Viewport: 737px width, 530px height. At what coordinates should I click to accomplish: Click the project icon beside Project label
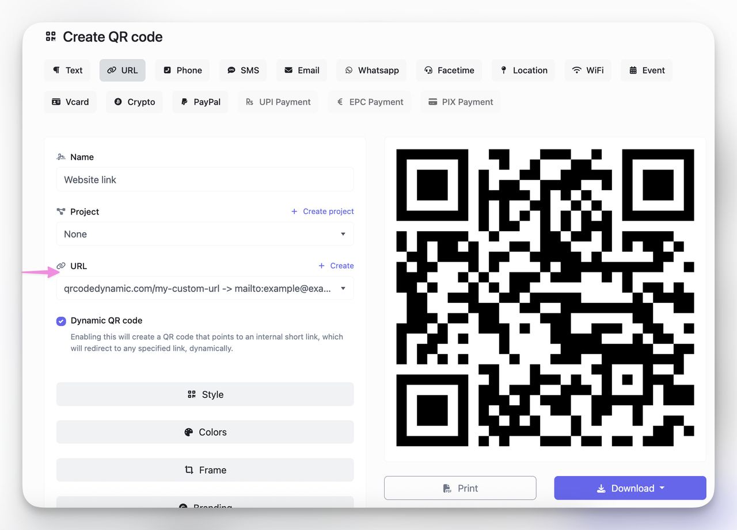tap(61, 212)
